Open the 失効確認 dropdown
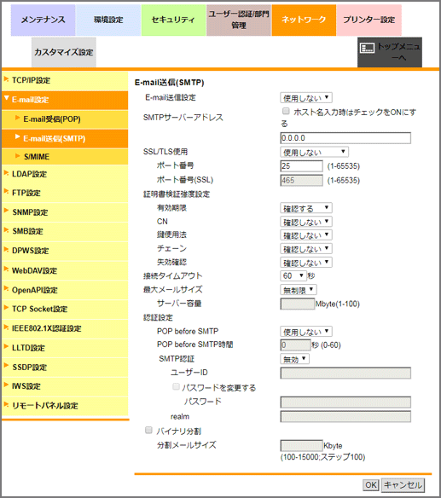 pos(306,263)
